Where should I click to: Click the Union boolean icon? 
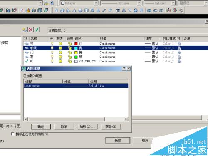[x=149, y=10]
